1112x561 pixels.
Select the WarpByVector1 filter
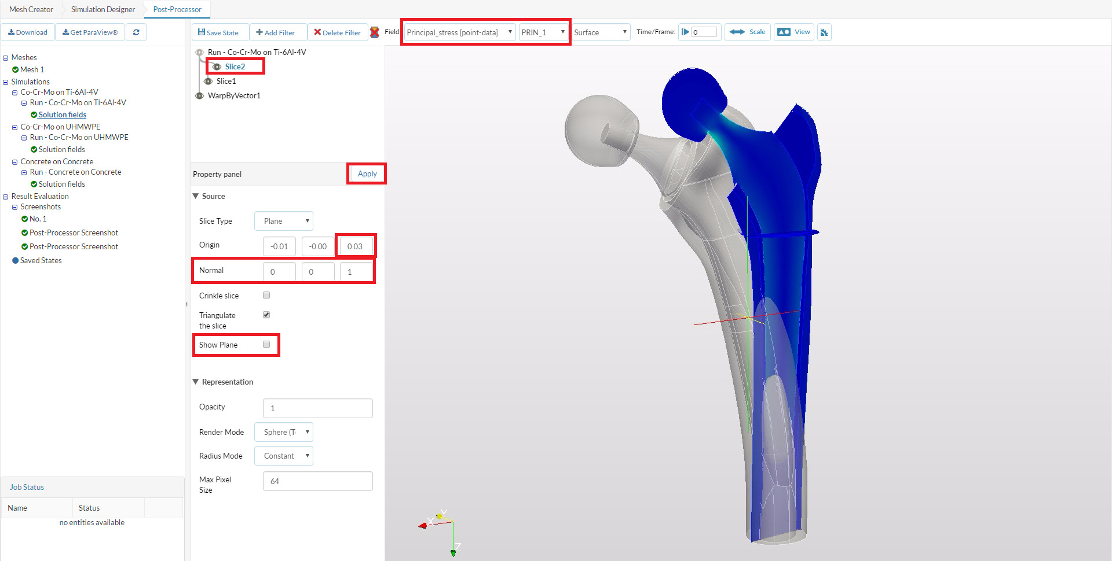coord(234,95)
